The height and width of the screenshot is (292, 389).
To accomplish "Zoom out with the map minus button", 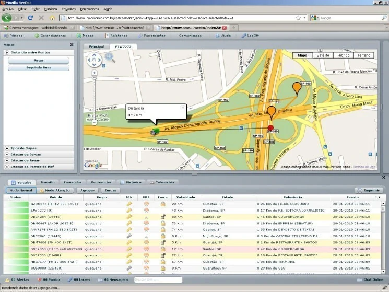I will [x=94, y=122].
